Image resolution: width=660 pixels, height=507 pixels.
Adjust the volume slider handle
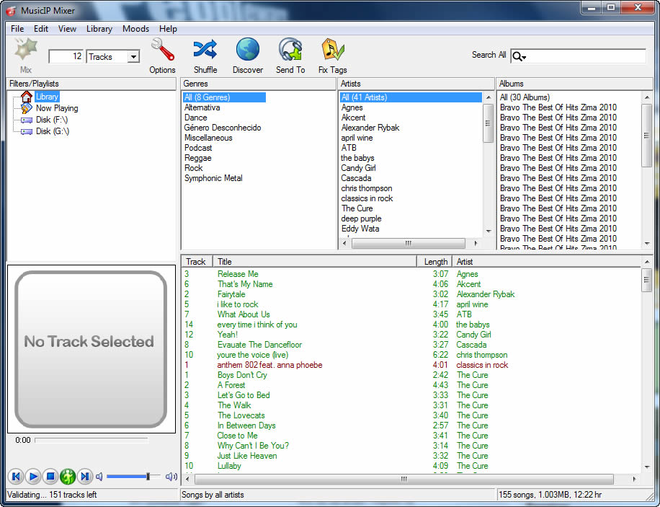pyautogui.click(x=148, y=476)
